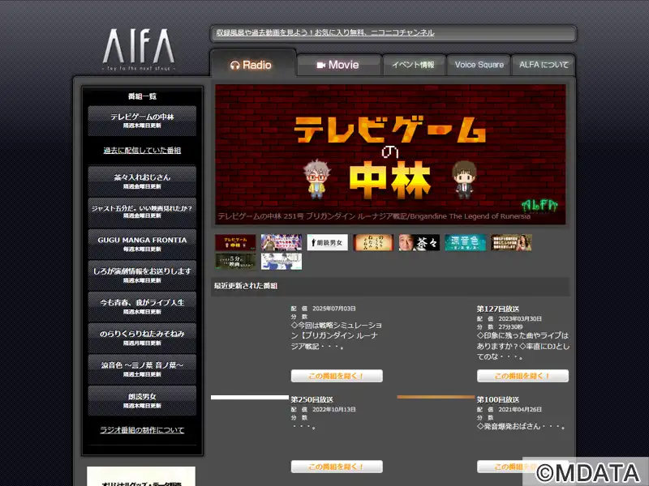
Task: Click the date 2025年07月03日
Action: click(x=334, y=309)
